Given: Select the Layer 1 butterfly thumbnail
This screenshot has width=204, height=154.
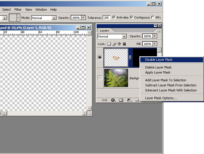Looking at the screenshot, I should click(116, 57).
